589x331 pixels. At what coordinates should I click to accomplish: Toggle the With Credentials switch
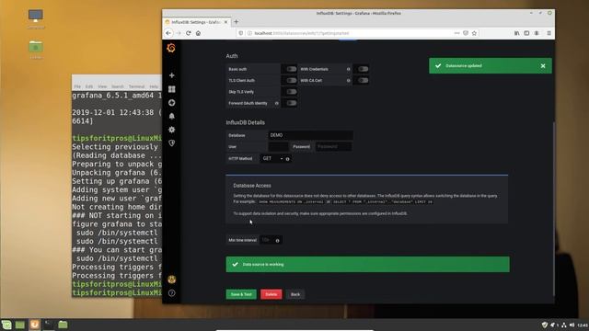point(363,69)
